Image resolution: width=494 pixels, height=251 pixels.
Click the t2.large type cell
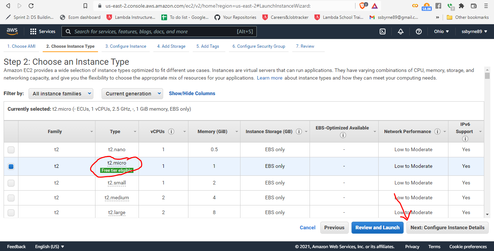coord(117,213)
